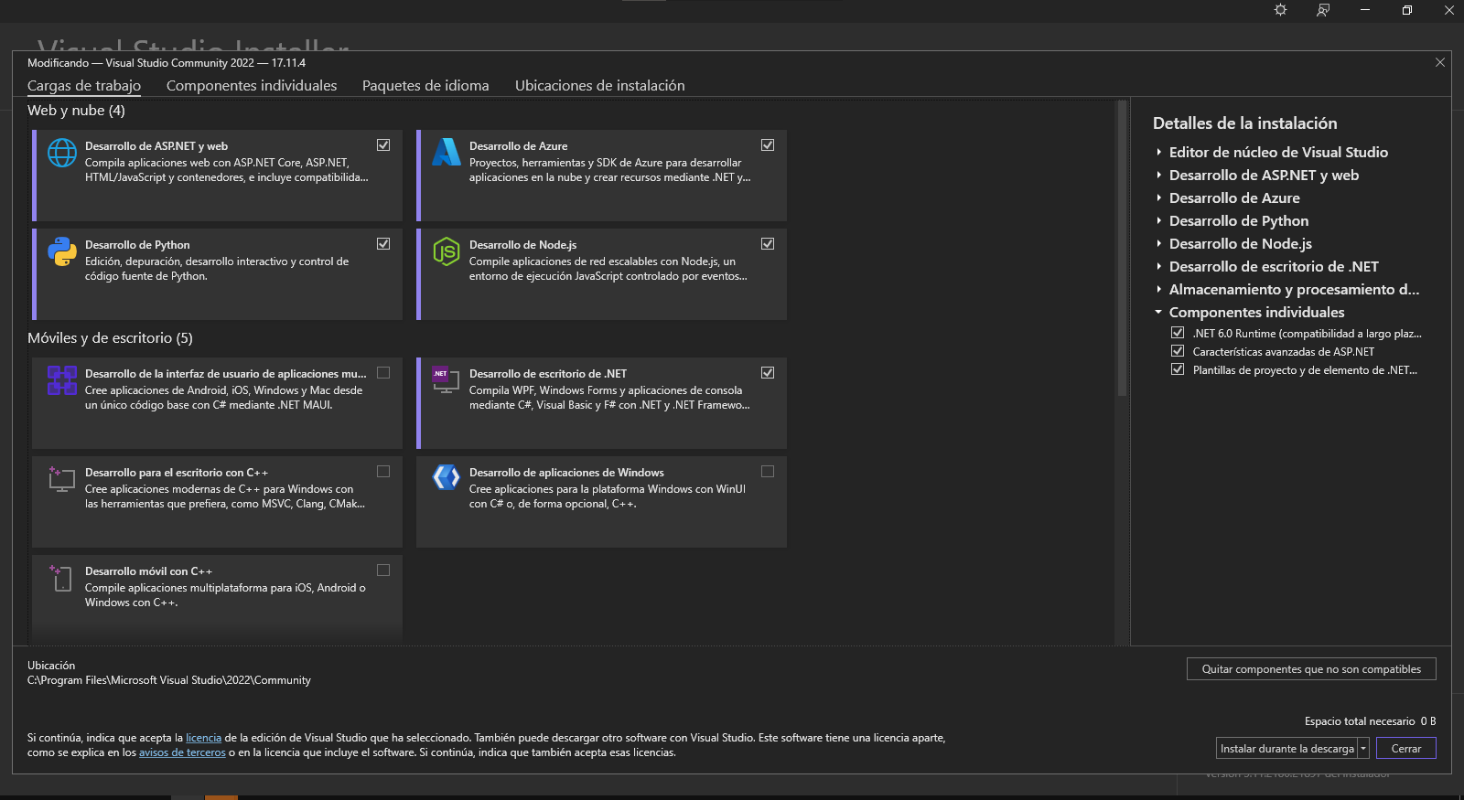Expand Desarrollo de Python details

coord(1158,220)
